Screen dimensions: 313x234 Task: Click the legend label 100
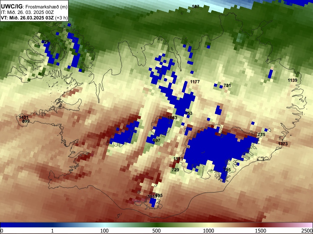(105, 231)
